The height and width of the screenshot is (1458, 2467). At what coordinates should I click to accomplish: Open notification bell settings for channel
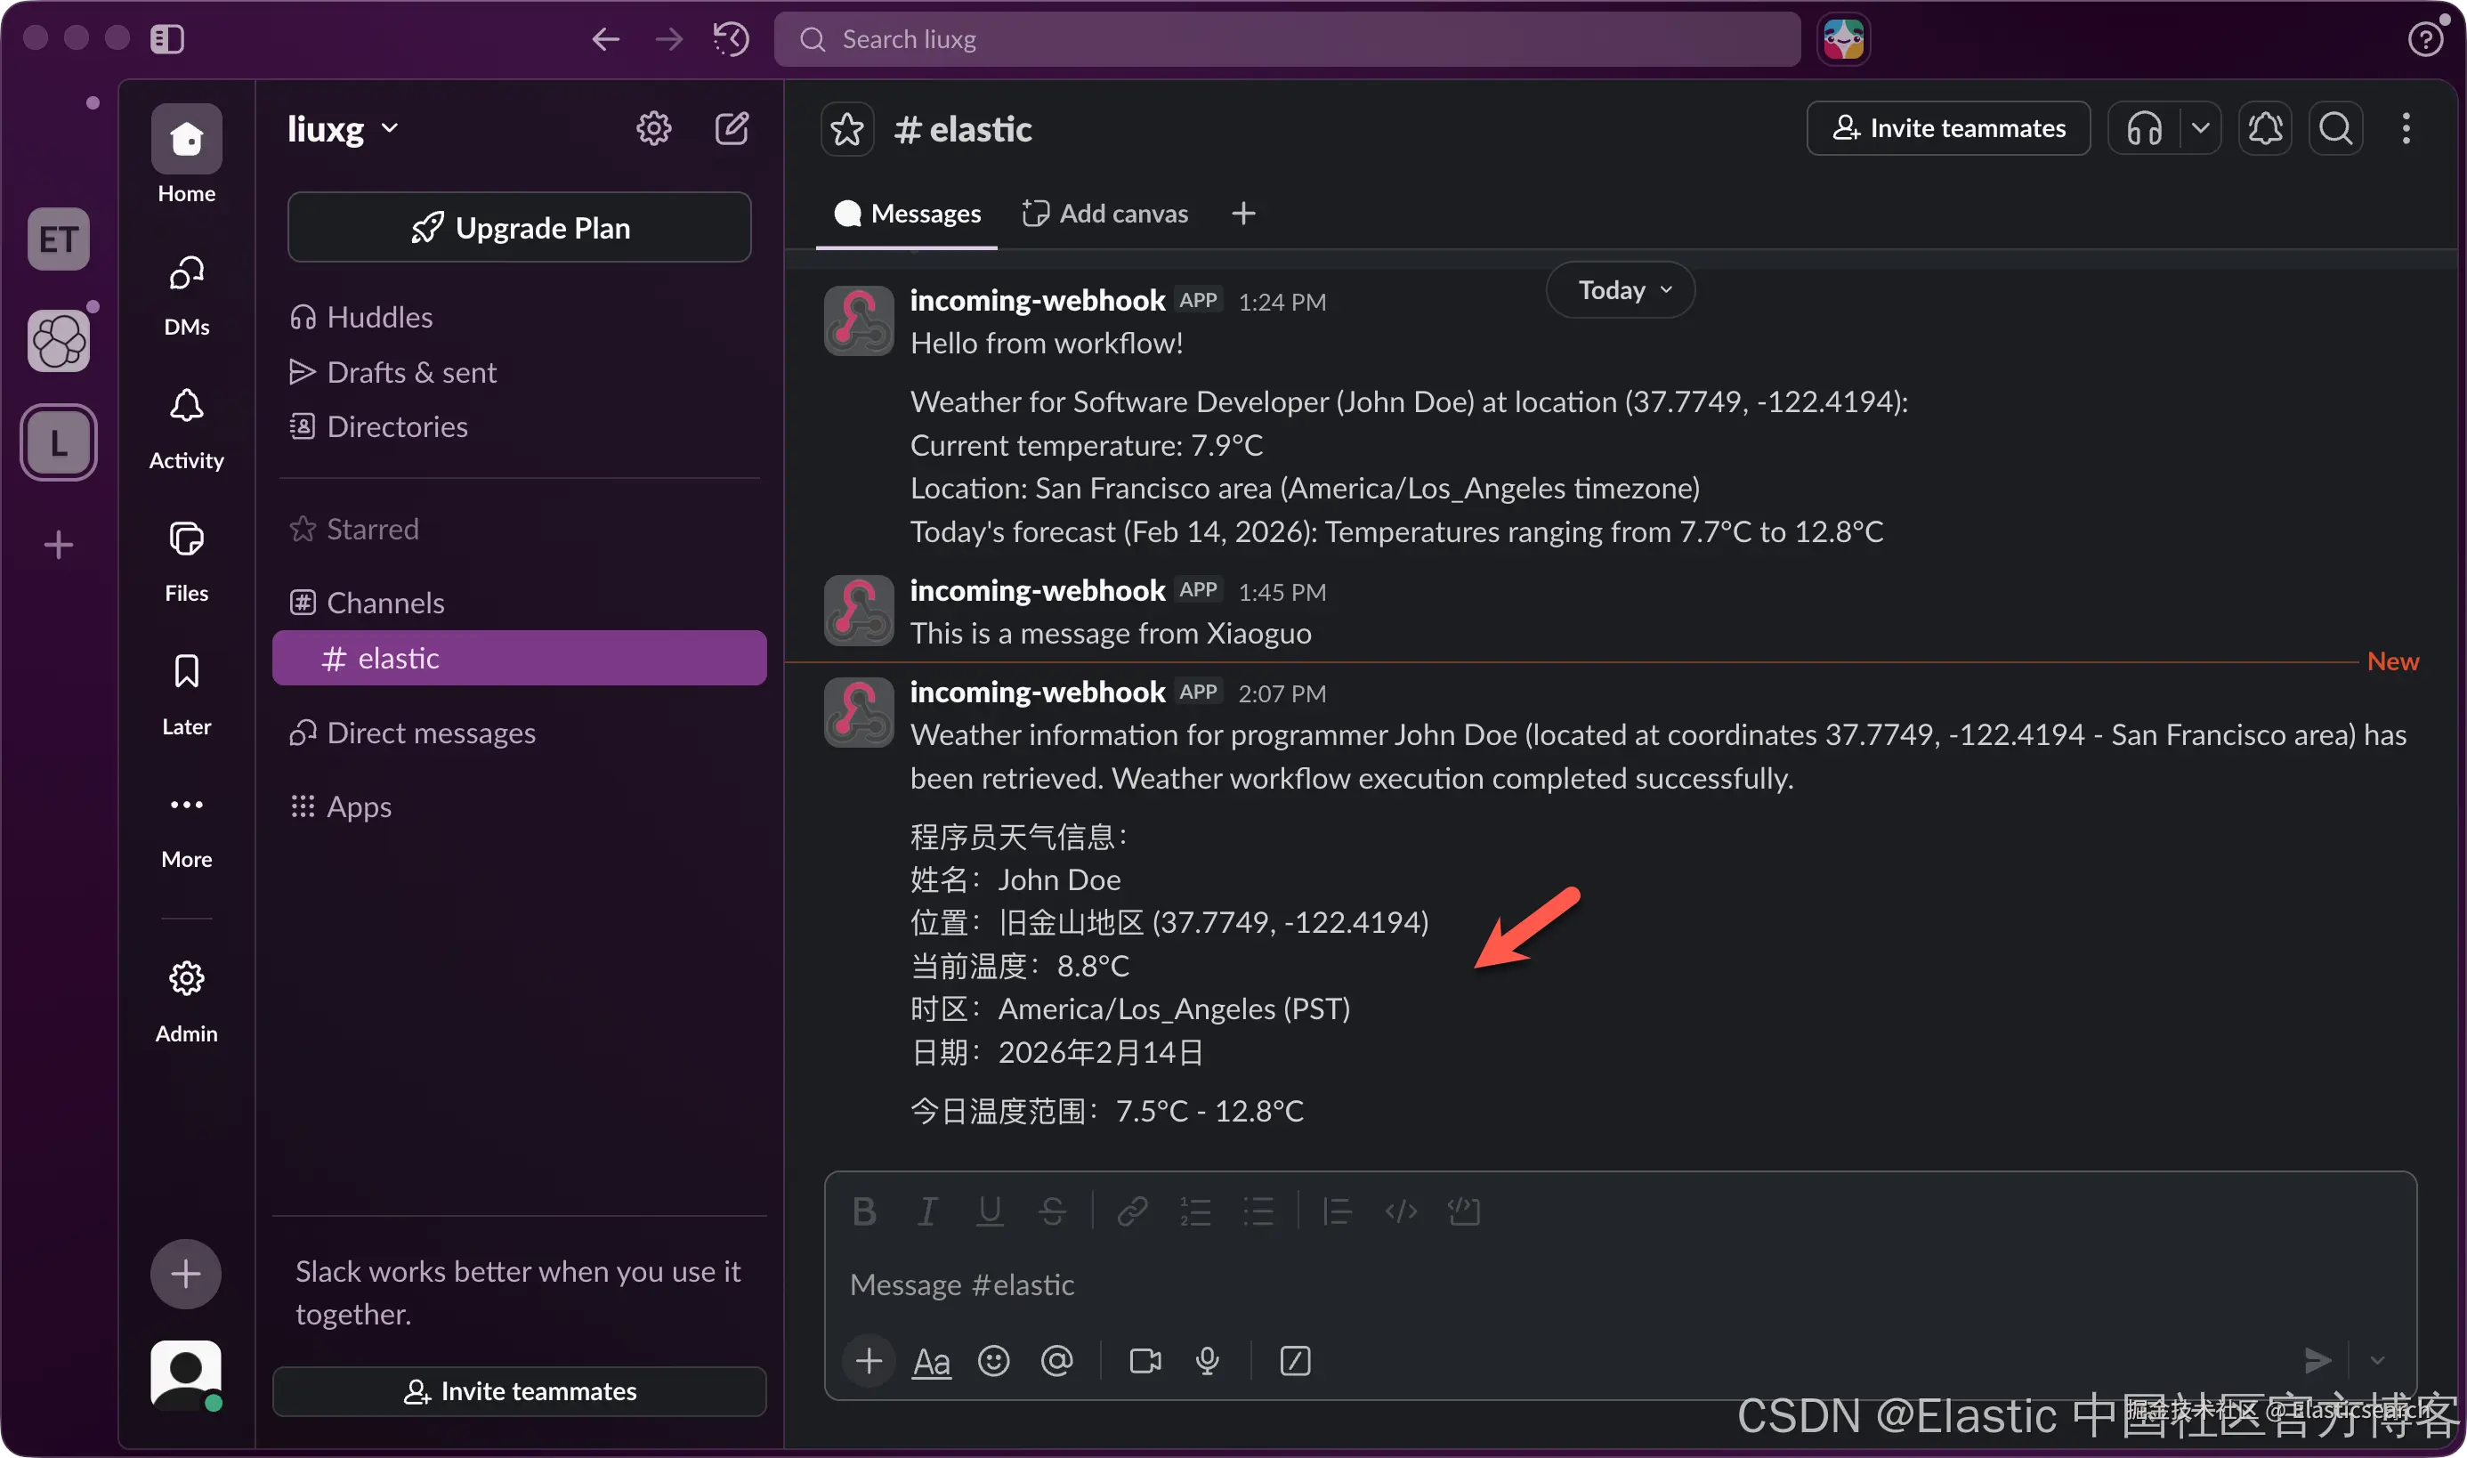click(2265, 129)
